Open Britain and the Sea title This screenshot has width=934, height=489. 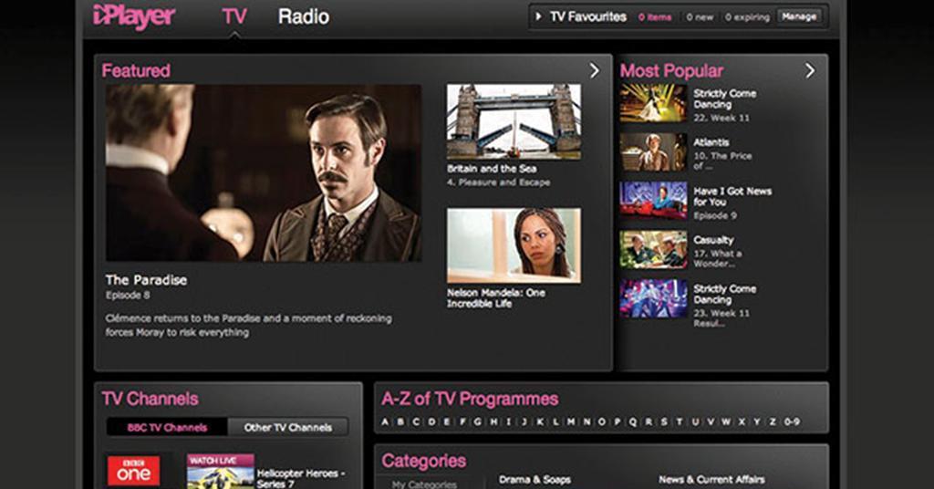click(x=492, y=169)
